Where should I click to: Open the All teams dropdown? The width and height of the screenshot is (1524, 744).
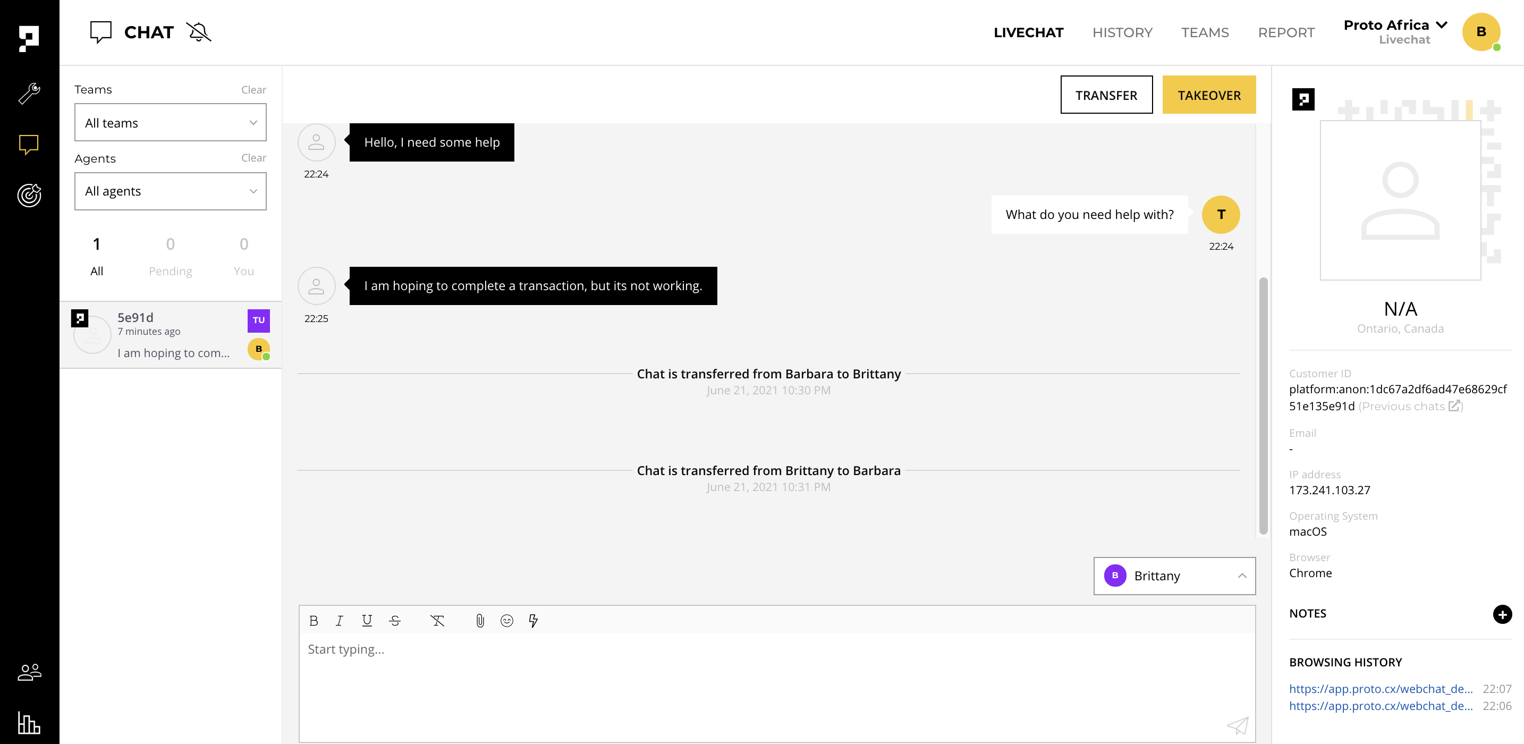pyautogui.click(x=171, y=123)
